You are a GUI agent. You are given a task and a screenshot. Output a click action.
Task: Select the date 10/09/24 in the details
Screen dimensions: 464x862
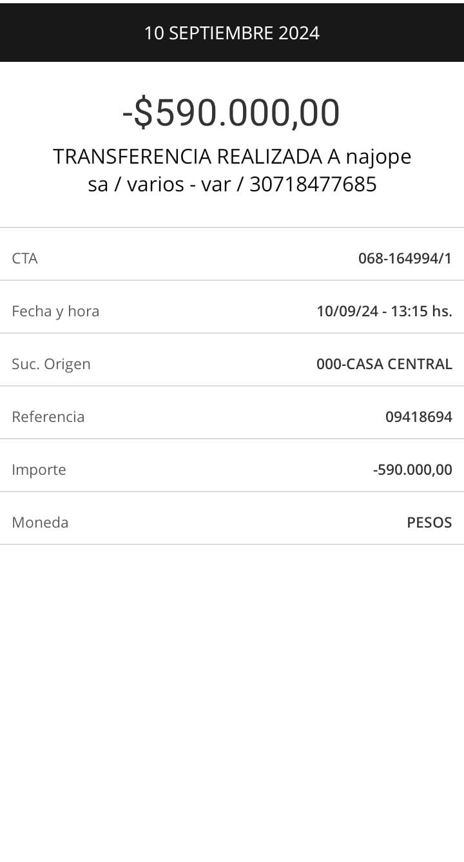point(347,311)
